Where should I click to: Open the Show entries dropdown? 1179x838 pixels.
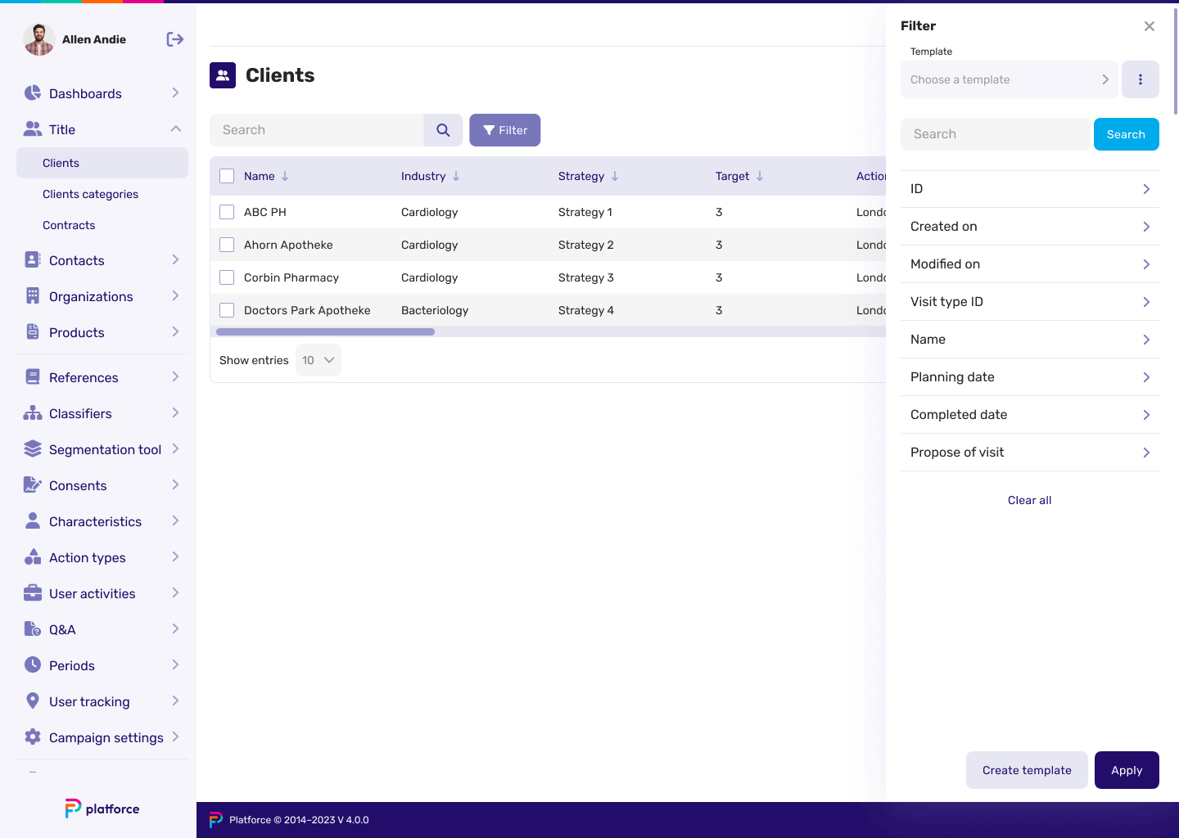(318, 360)
